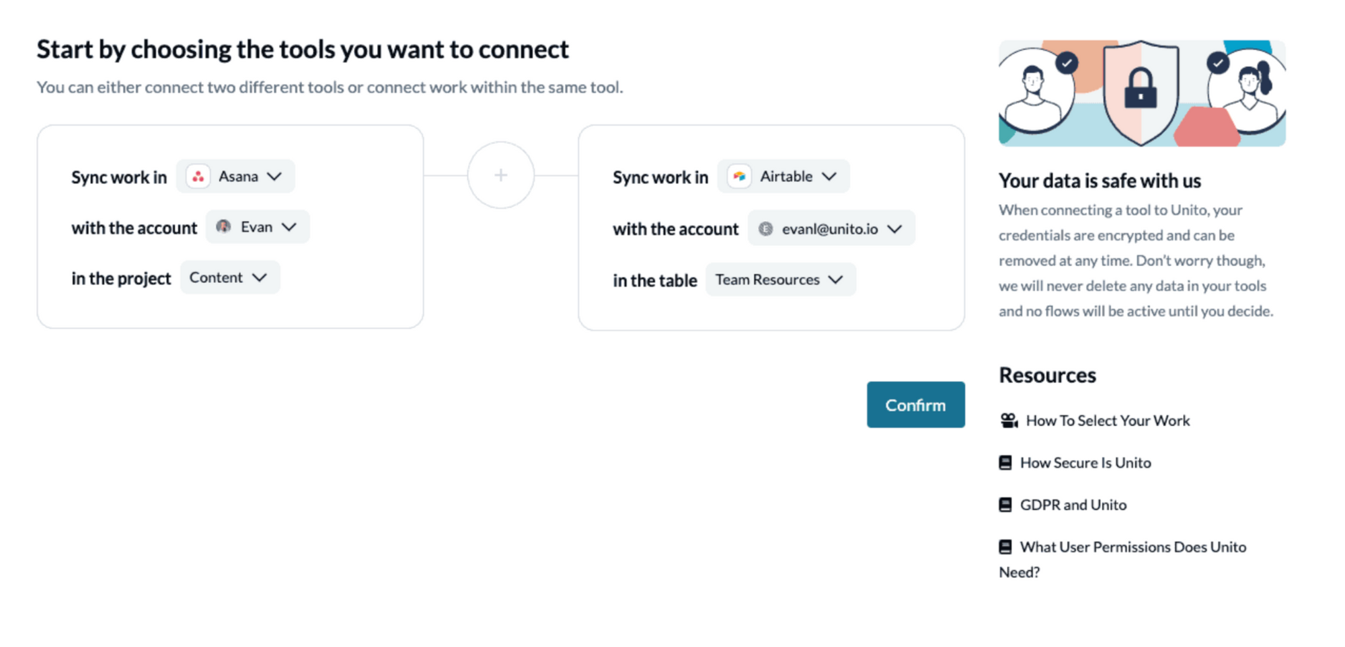Viewport: 1345px width, 647px height.
Task: Open the How Secure Is Unito article
Action: pos(1085,463)
